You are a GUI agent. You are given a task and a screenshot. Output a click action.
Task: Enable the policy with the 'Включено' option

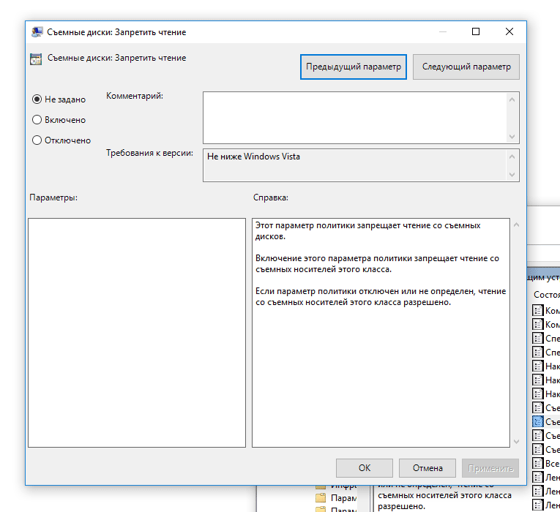[x=37, y=120]
